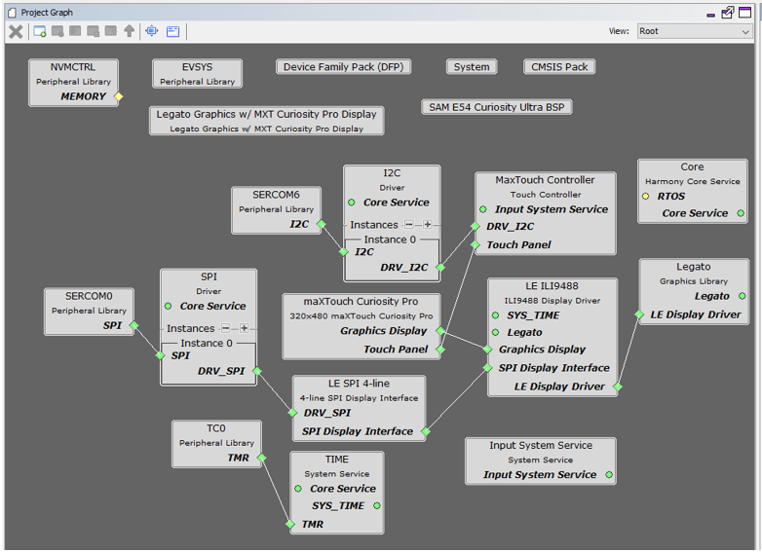Click I2C driver Core Service circle connector
Viewport: 762px width, 553px height.
(x=352, y=203)
